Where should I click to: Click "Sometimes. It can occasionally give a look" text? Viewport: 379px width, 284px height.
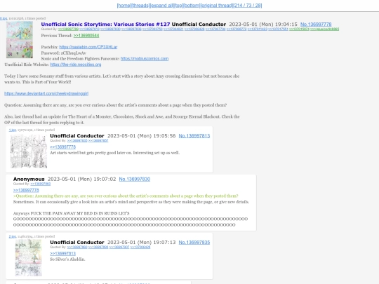point(131,202)
